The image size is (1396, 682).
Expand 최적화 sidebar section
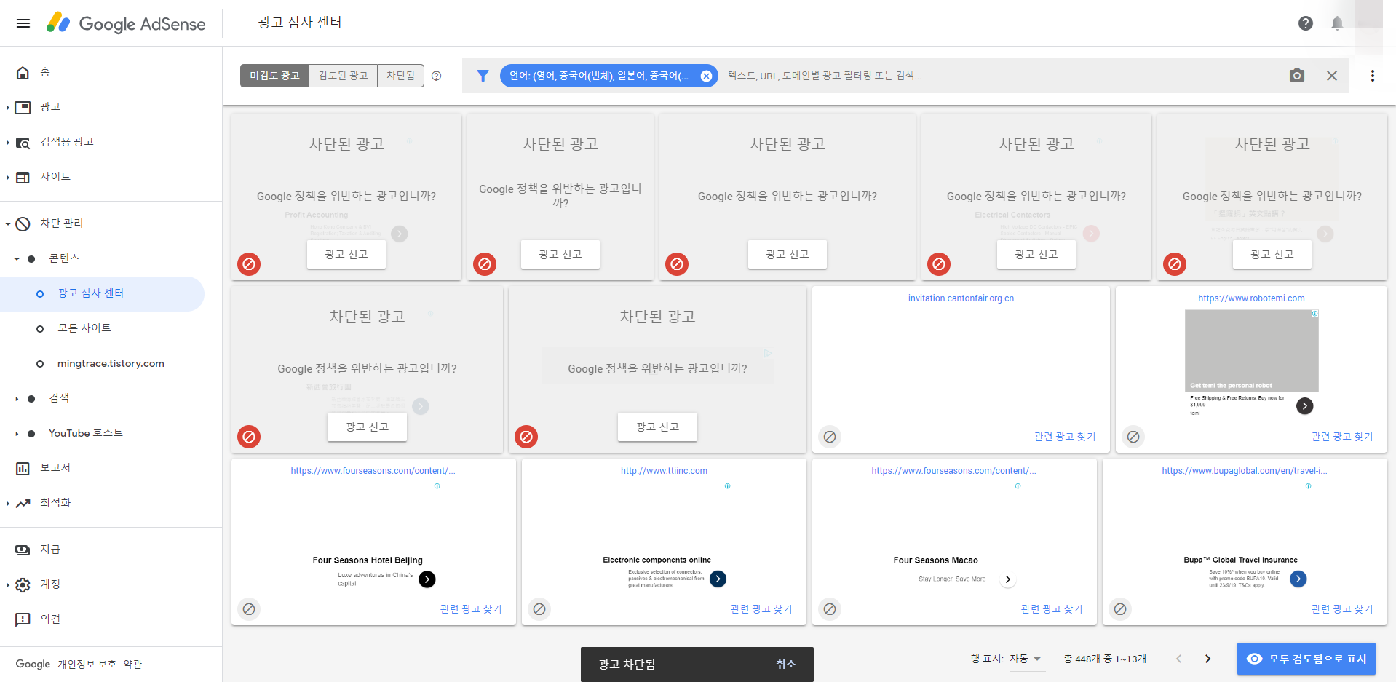coord(8,504)
